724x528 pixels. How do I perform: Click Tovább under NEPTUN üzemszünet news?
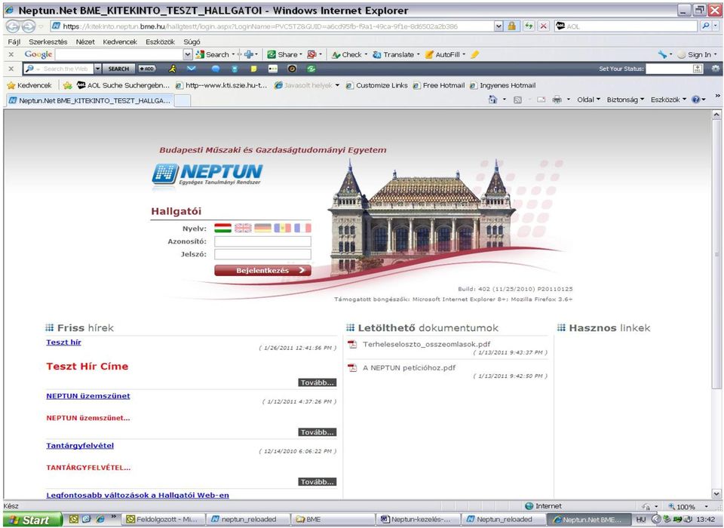[x=318, y=432]
